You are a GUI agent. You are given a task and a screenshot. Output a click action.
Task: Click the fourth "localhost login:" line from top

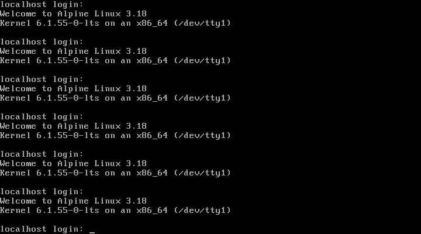click(42, 116)
